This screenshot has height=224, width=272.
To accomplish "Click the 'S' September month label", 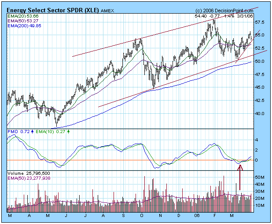I will (x=123, y=216).
